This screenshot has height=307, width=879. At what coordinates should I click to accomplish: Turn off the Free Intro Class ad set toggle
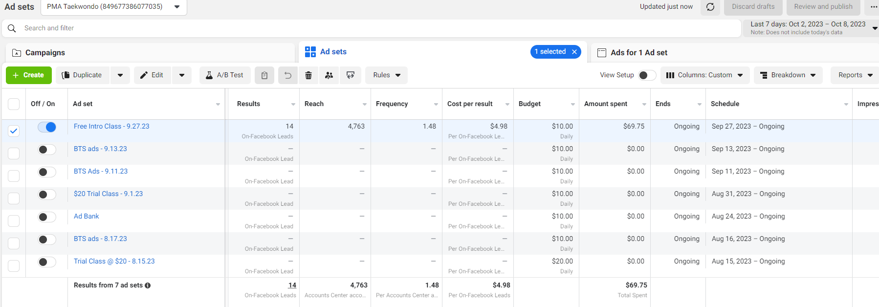pyautogui.click(x=47, y=127)
